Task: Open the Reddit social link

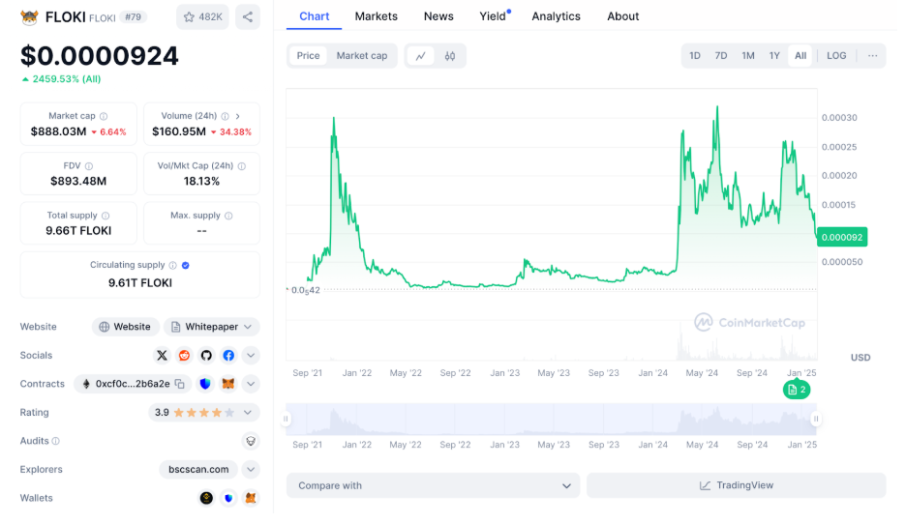Action: pos(184,356)
